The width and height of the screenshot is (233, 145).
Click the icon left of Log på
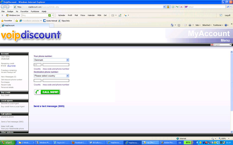[221, 15]
